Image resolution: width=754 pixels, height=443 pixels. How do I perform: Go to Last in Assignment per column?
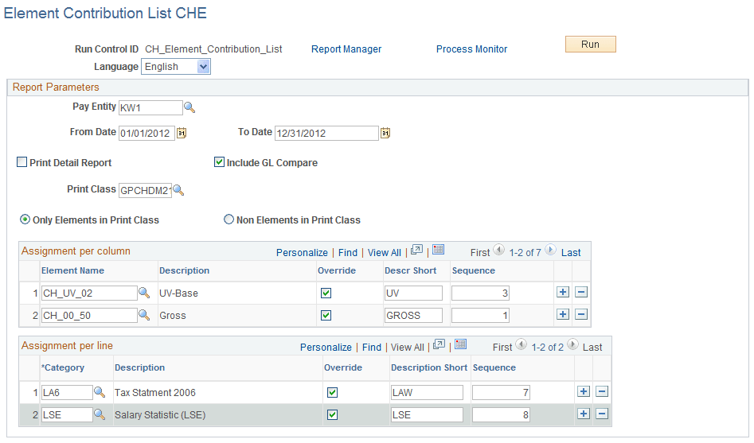click(x=571, y=253)
